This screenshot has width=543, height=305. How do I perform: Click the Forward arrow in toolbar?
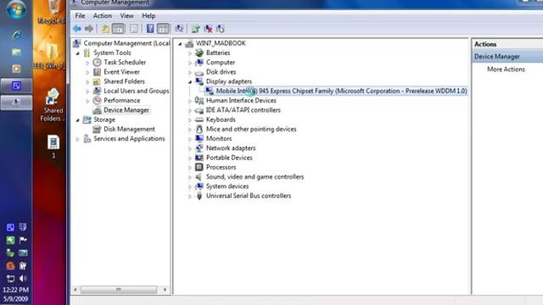tap(89, 29)
